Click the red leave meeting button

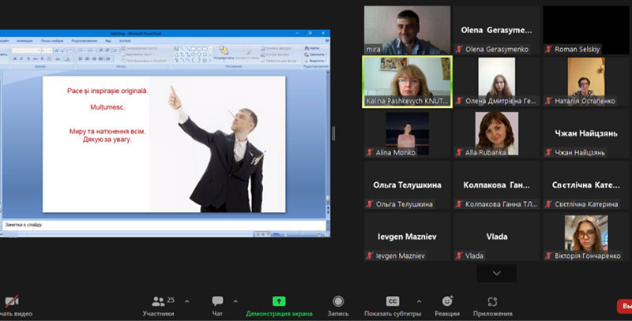pyautogui.click(x=625, y=306)
